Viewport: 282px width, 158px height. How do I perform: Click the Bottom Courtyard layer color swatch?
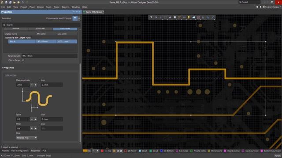(x=262, y=151)
